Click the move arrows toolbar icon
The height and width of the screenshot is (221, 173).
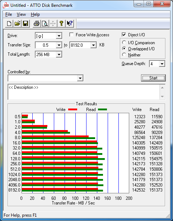(x=53, y=23)
